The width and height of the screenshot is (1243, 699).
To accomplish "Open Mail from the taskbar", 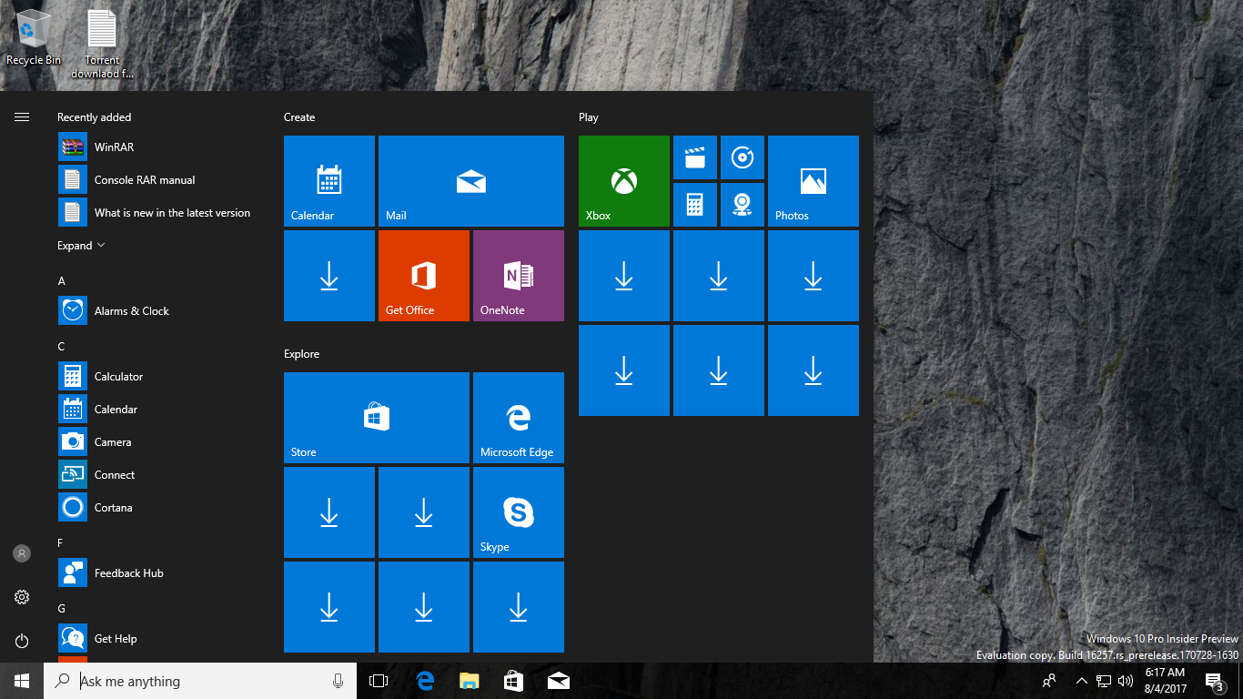I will [558, 681].
